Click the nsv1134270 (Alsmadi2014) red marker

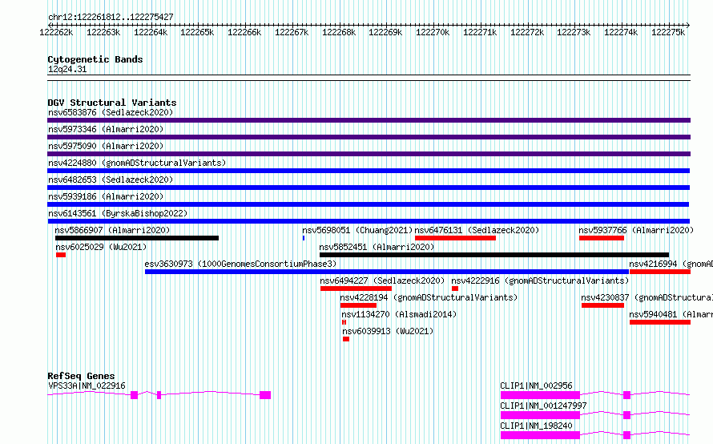click(x=344, y=322)
